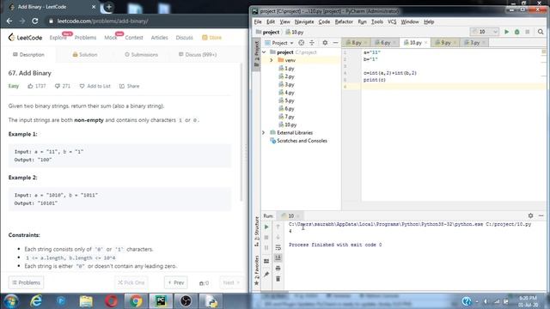This screenshot has width=550, height=309.
Task: Open the Navigate menu
Action: click(304, 21)
